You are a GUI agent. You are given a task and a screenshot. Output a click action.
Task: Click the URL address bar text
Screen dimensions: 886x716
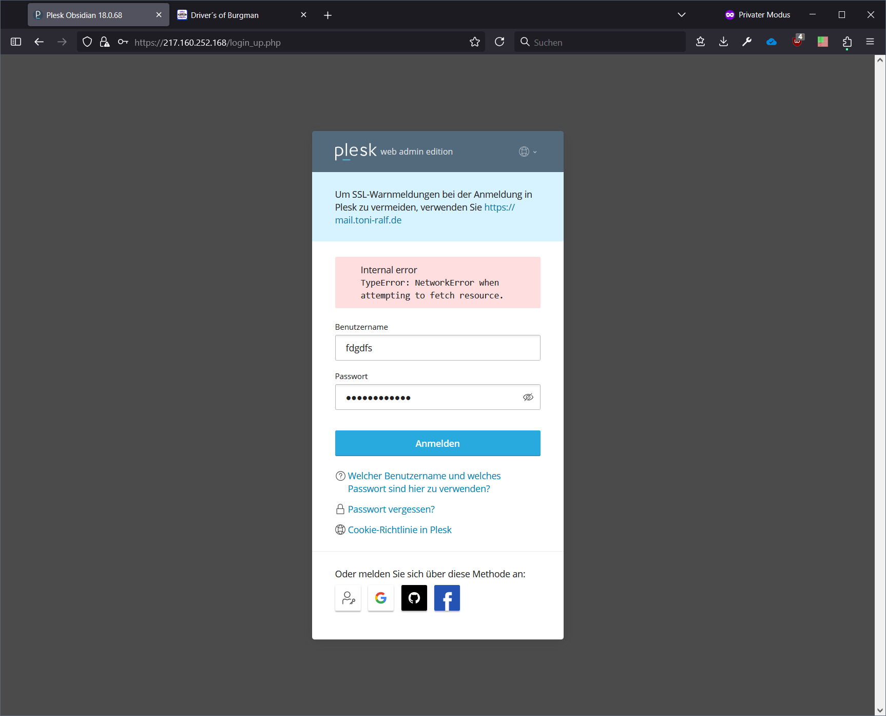207,42
